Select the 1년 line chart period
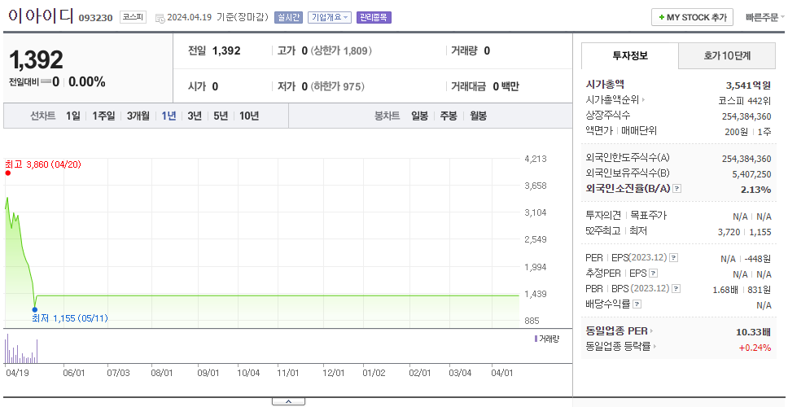This screenshot has width=788, height=407. click(x=169, y=116)
